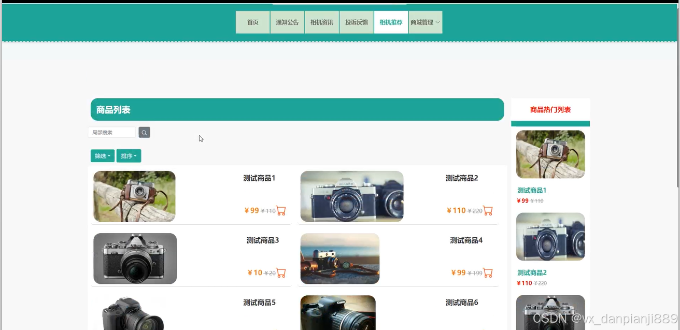Open the 排序 sort dropdown

point(129,156)
